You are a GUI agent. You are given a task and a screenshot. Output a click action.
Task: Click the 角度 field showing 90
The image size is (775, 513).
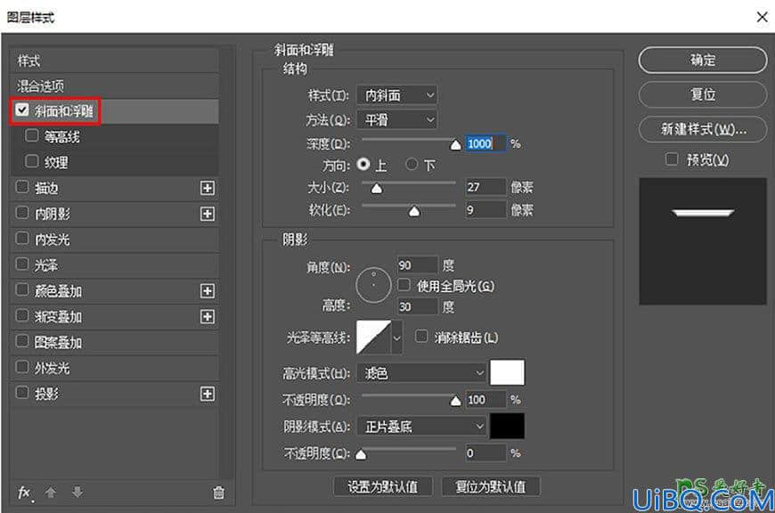(x=417, y=265)
